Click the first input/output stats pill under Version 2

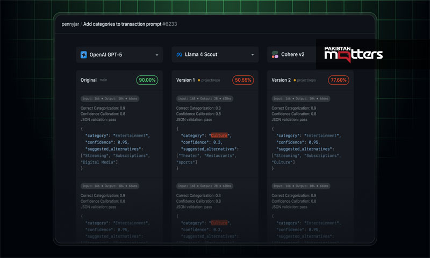coord(301,98)
